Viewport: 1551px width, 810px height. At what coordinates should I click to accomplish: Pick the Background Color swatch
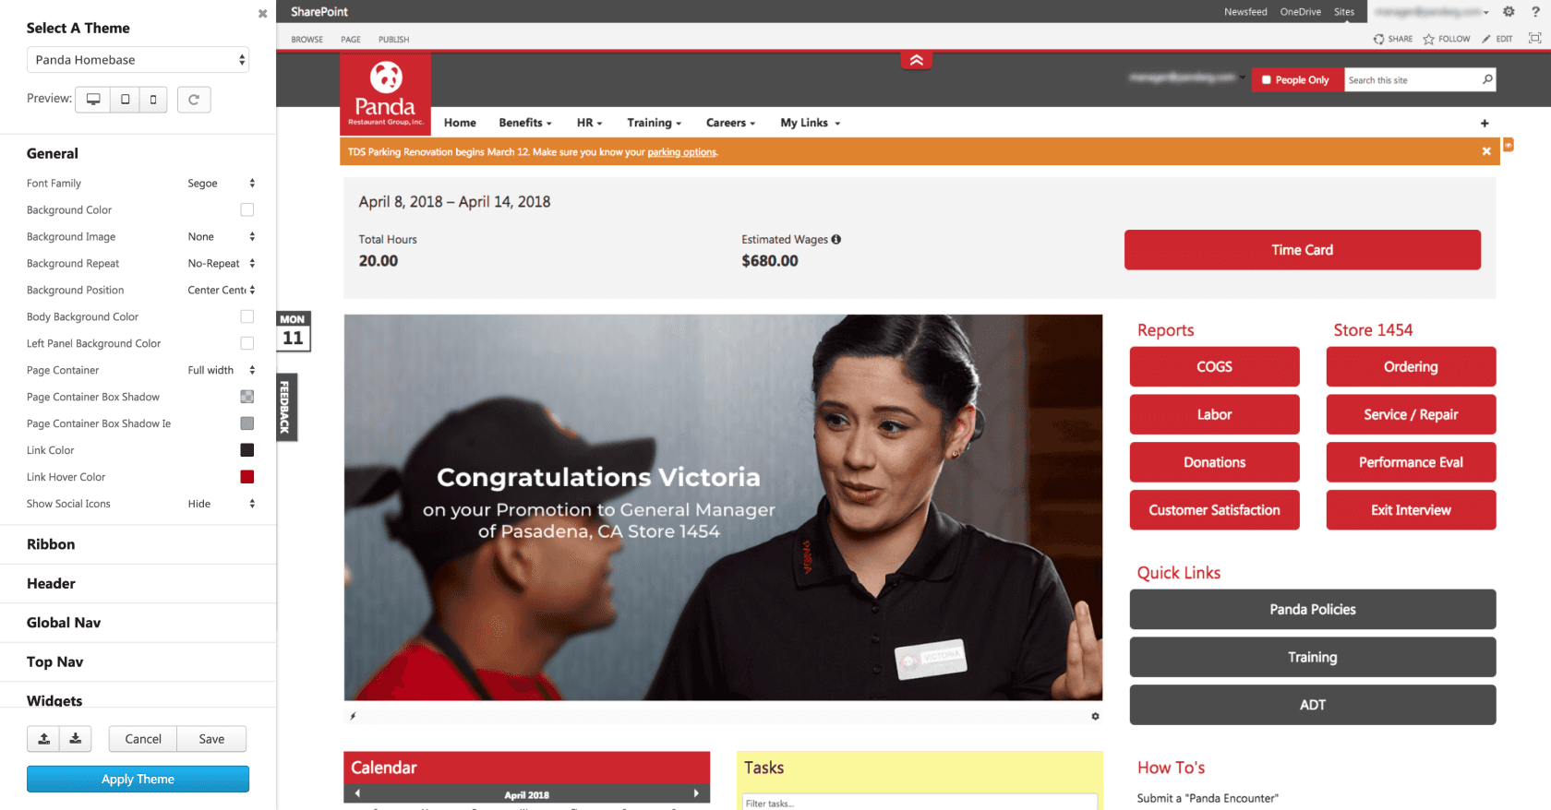click(x=247, y=210)
